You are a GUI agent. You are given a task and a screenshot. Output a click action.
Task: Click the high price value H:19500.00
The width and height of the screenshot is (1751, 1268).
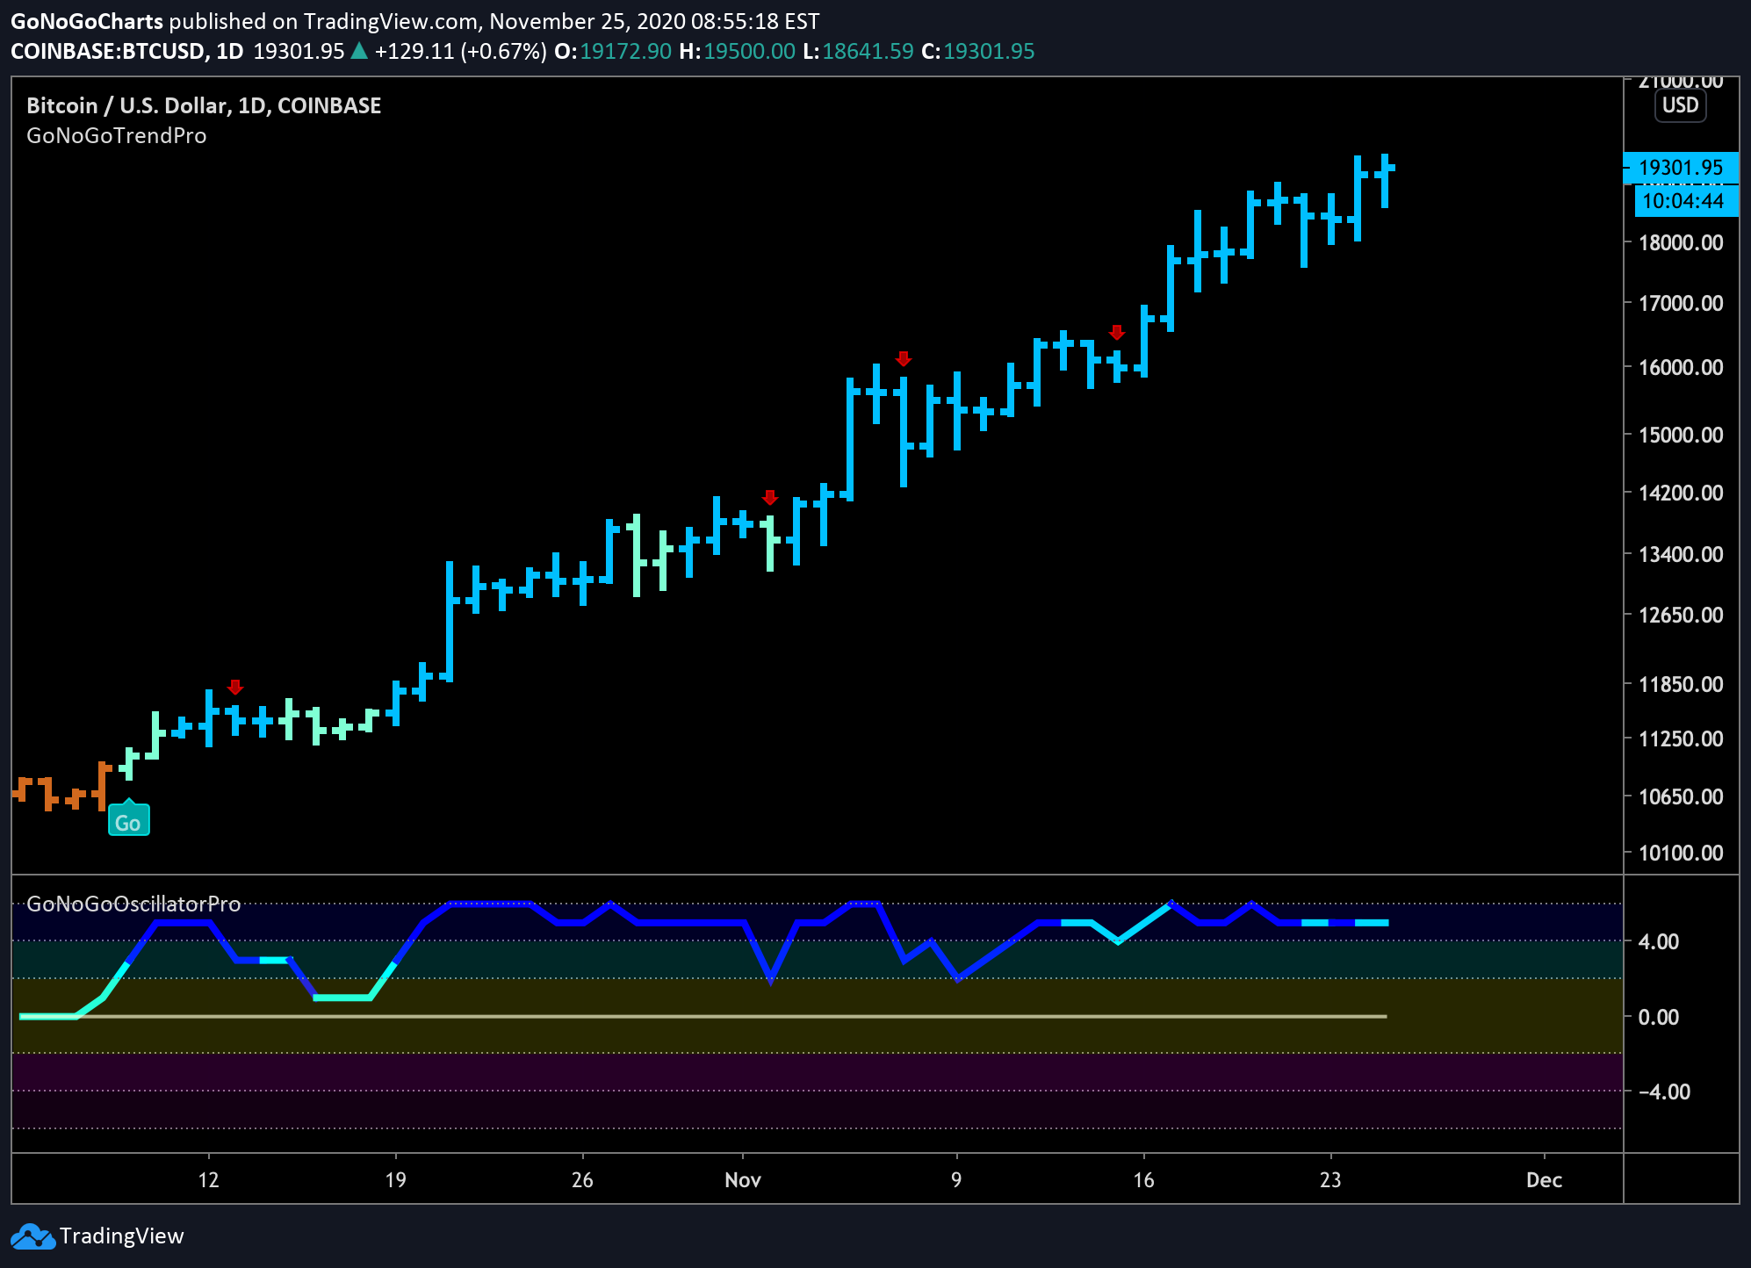738,51
